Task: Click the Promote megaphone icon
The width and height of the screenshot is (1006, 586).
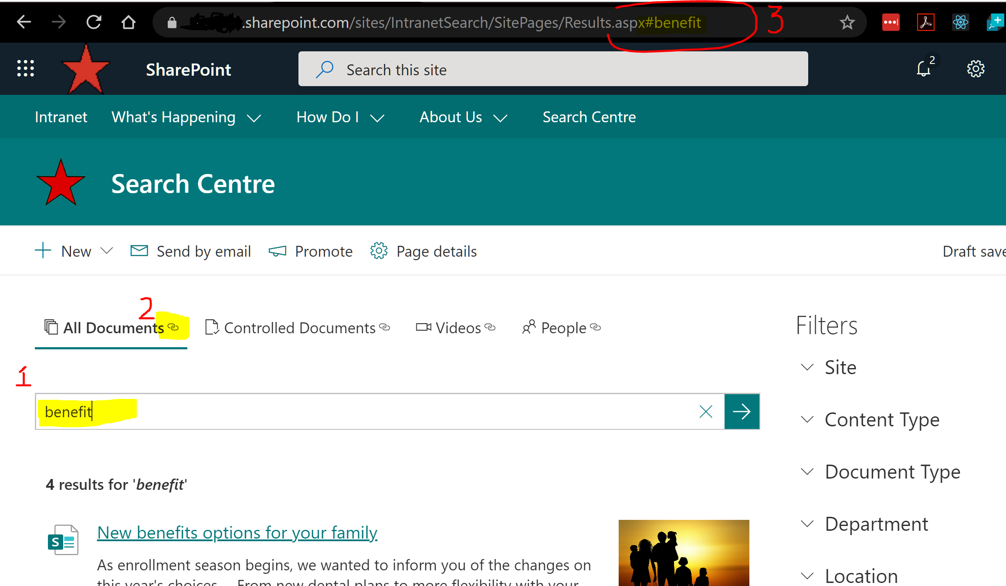Action: (278, 251)
